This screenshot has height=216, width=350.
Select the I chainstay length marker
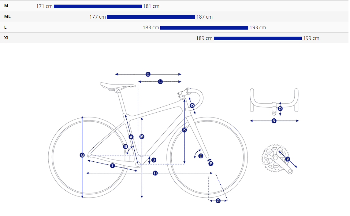(x=112, y=166)
